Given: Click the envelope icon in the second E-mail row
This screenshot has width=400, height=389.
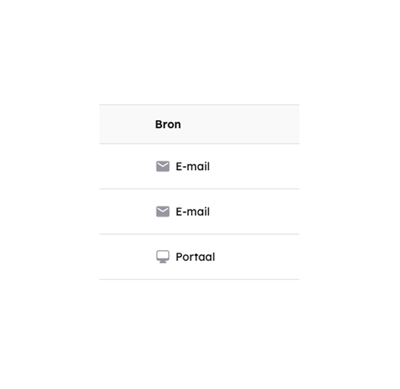Looking at the screenshot, I should coord(163,212).
